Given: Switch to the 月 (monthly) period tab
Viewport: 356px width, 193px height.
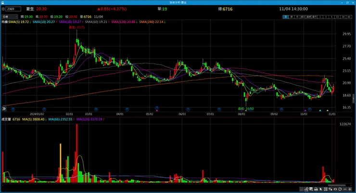Looking at the screenshot, I should tap(297, 17).
